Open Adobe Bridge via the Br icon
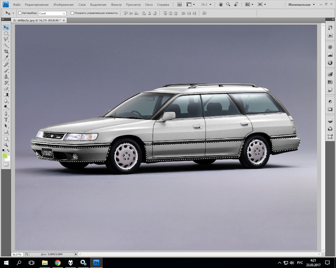The height and width of the screenshot is (268, 336). [179, 5]
